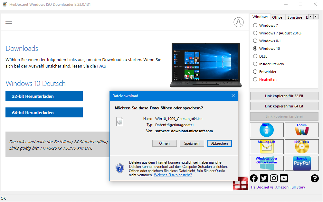Screen dimensions: 323x202
Task: Click Link kopieren für 32 Bit
Action: click(x=284, y=96)
